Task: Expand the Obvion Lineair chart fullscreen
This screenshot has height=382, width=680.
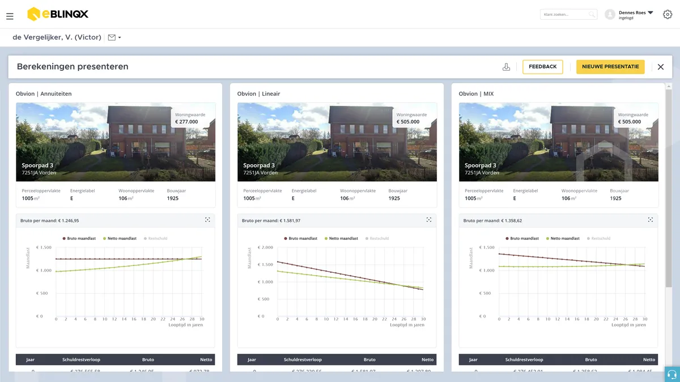Action: [x=429, y=220]
